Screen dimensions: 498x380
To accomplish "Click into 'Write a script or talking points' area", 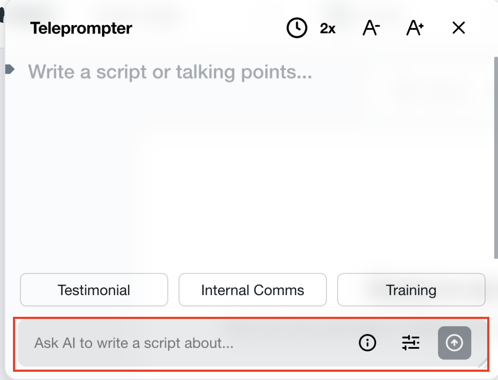I will pyautogui.click(x=170, y=72).
